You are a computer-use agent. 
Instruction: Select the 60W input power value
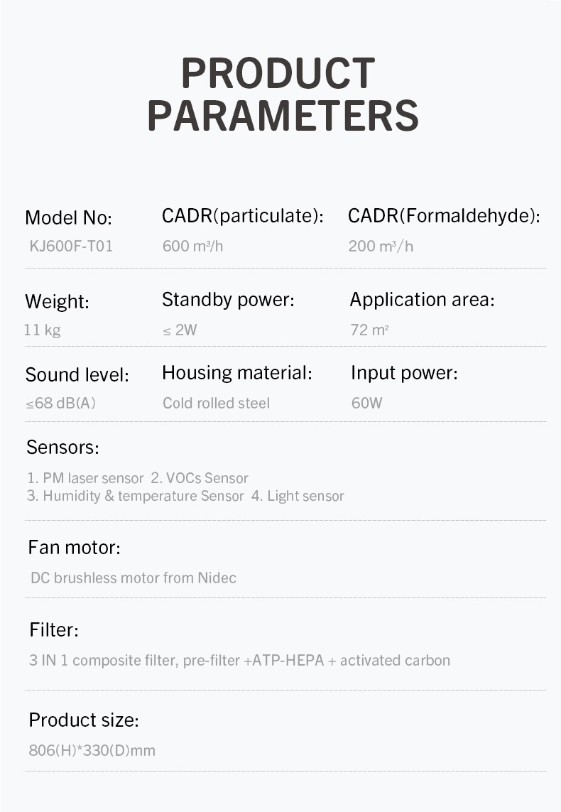coord(367,403)
